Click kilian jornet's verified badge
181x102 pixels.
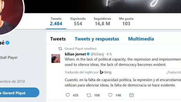[x=88, y=54]
